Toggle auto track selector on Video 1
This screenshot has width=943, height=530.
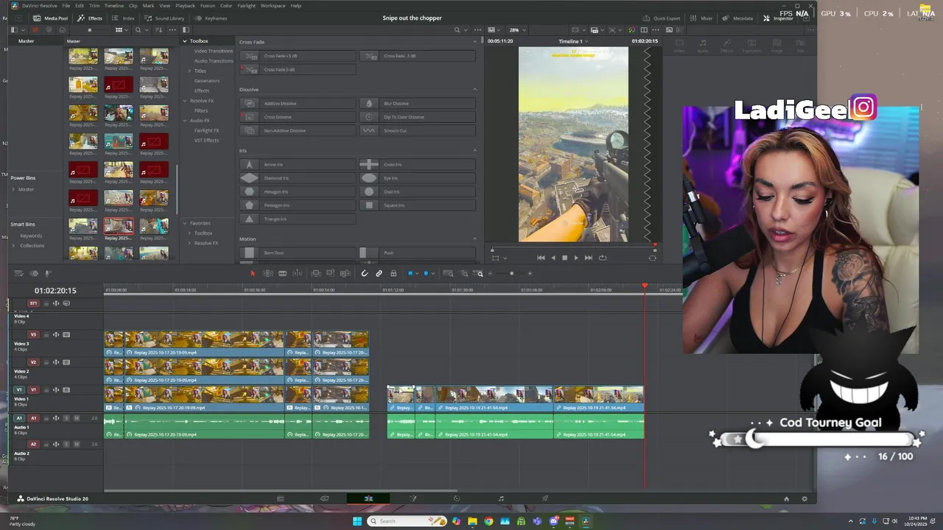[56, 390]
